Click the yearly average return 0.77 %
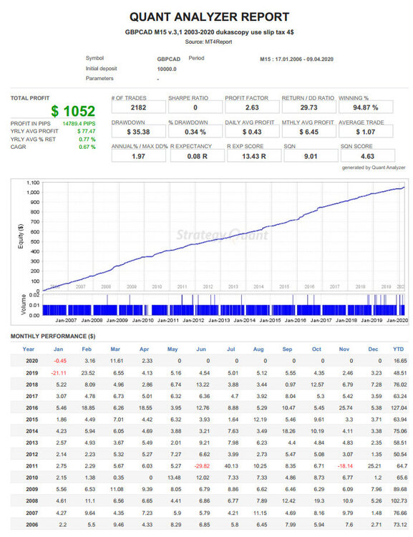 (x=87, y=140)
